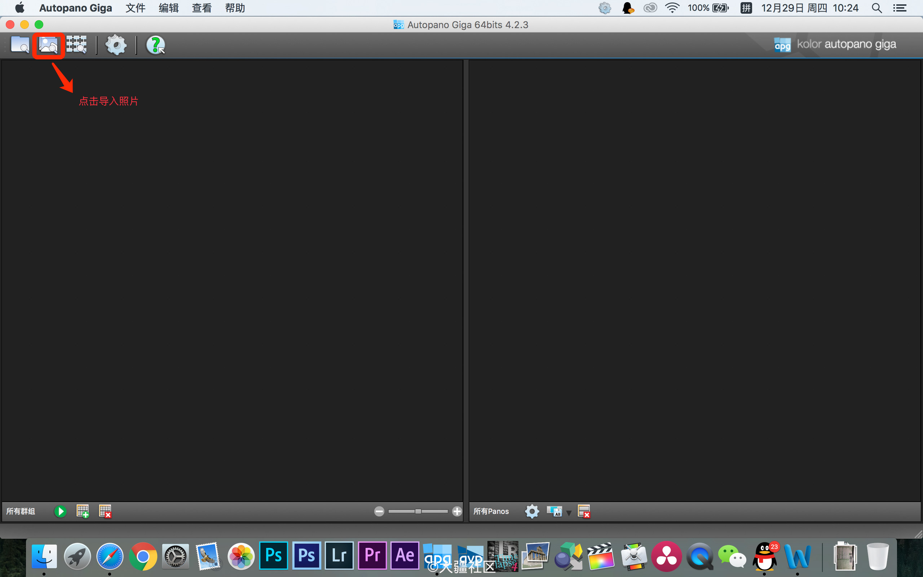Screen dimensions: 923x577
Task: Open Google Chrome from the Dock
Action: click(143, 556)
